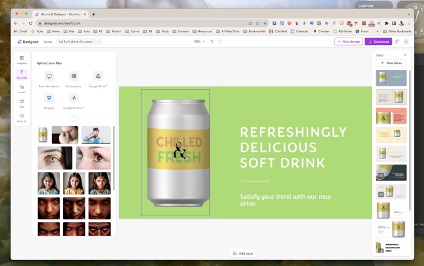424x266 pixels.
Task: Click the share link icon beside Download
Action: tap(396, 41)
